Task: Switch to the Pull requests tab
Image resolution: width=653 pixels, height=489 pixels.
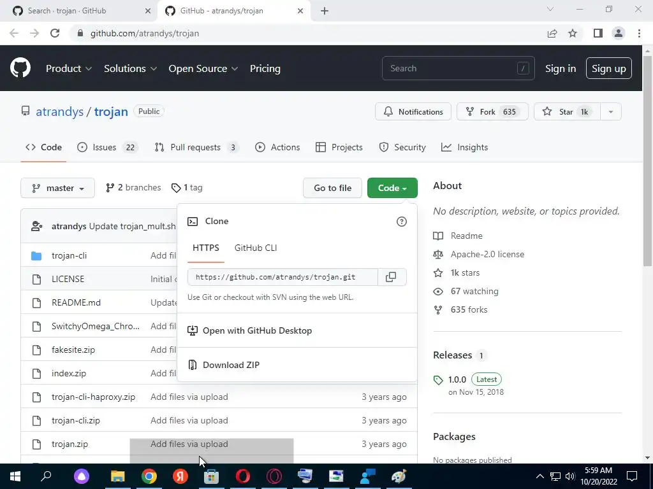Action: [x=196, y=147]
